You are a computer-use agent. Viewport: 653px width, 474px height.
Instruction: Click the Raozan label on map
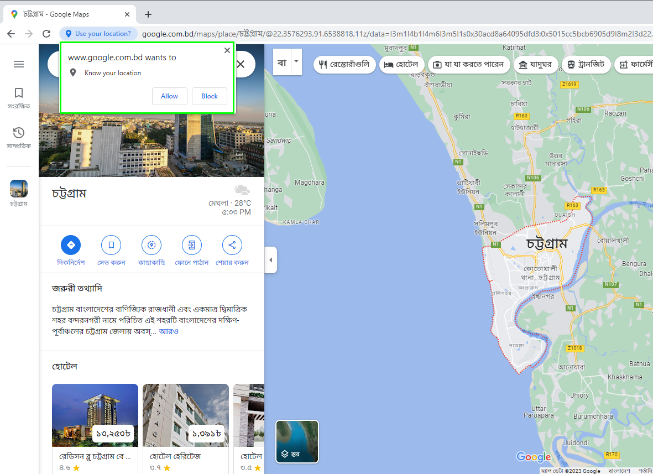point(615,113)
